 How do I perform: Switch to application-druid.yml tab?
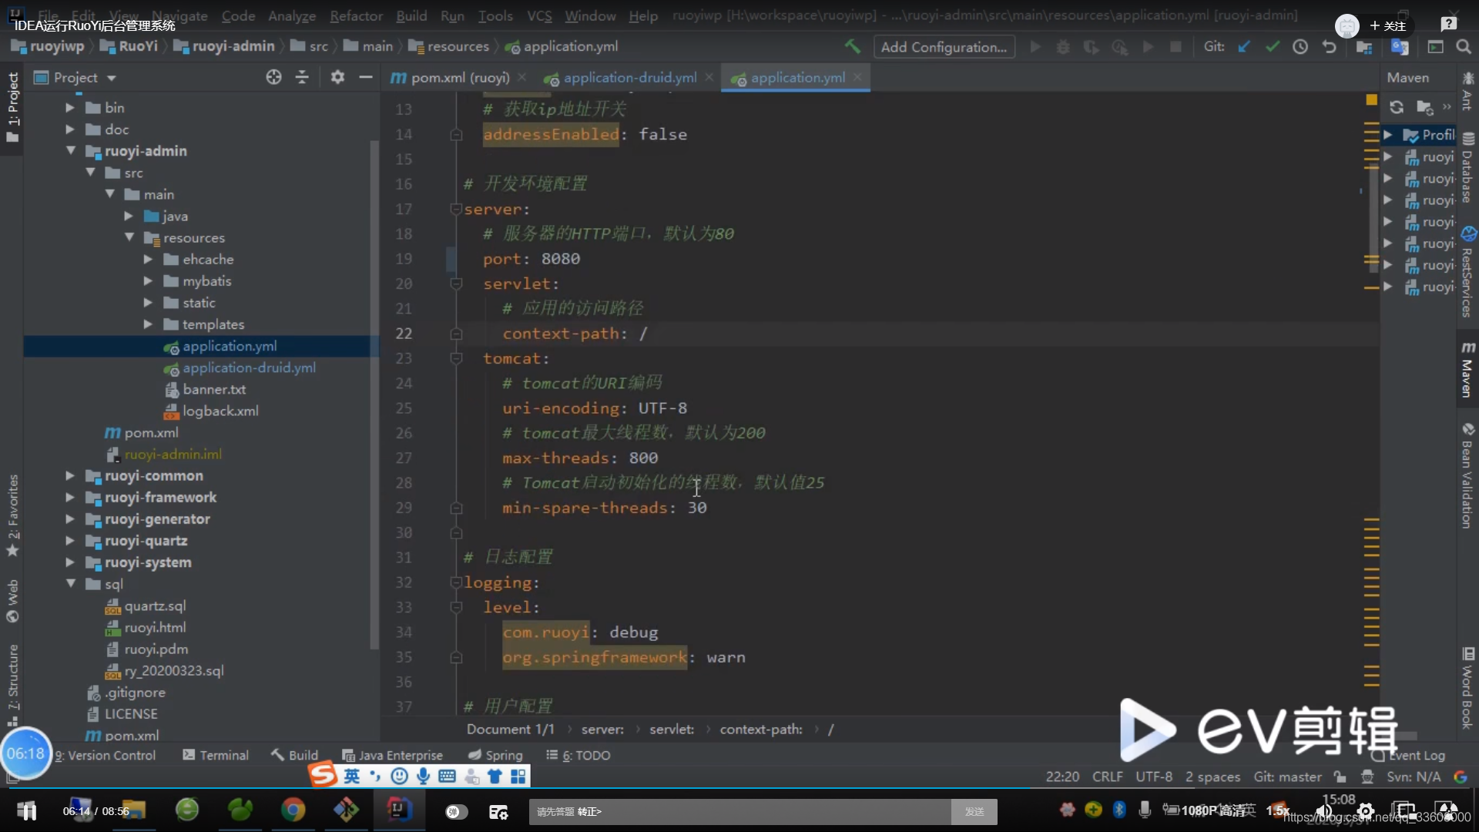(629, 78)
